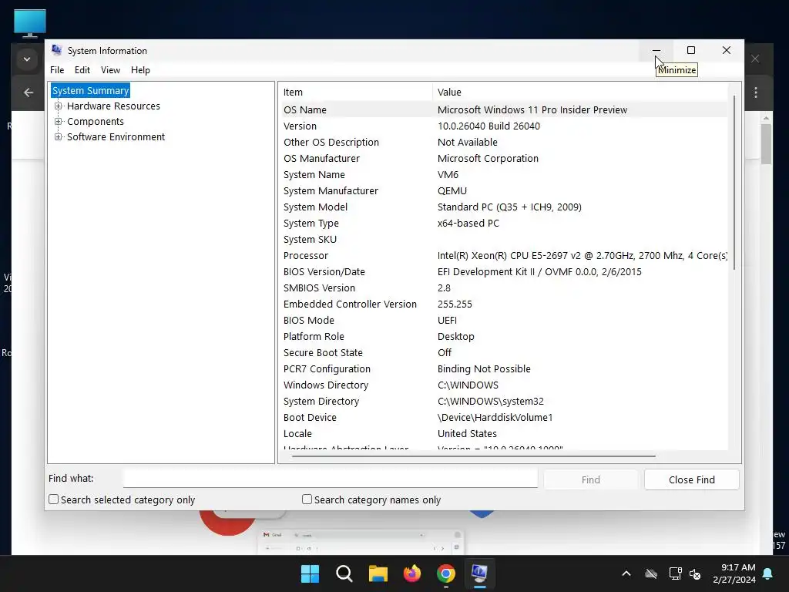Open network status tray icon
Viewport: 789px width, 592px height.
point(675,573)
